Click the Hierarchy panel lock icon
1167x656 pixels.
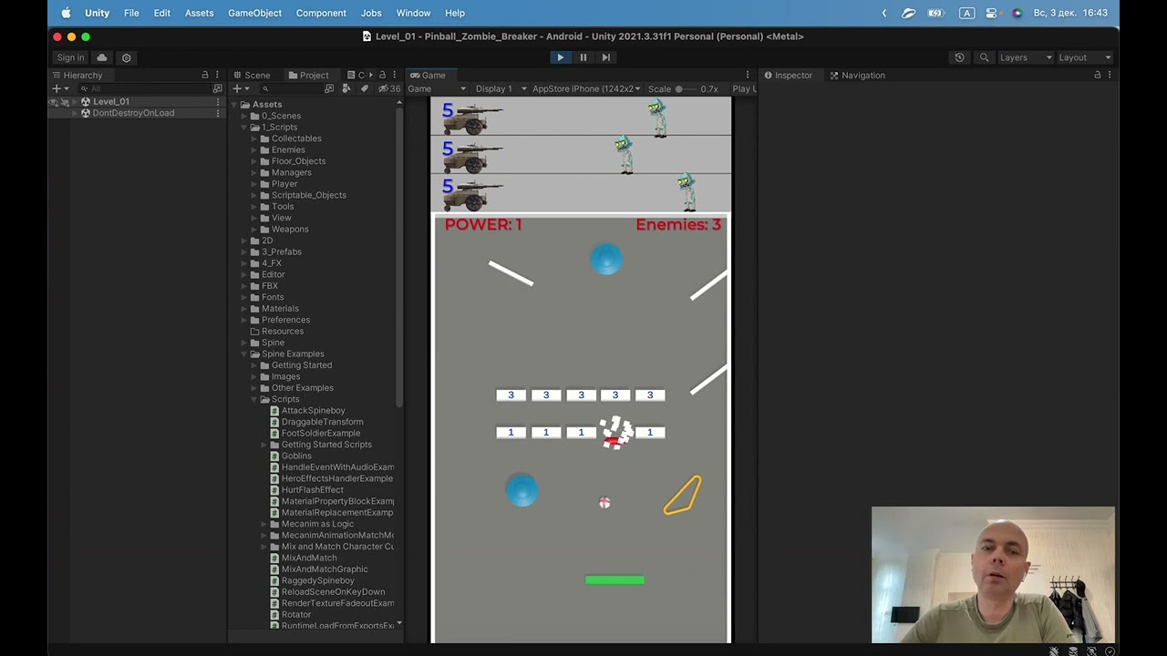[205, 75]
